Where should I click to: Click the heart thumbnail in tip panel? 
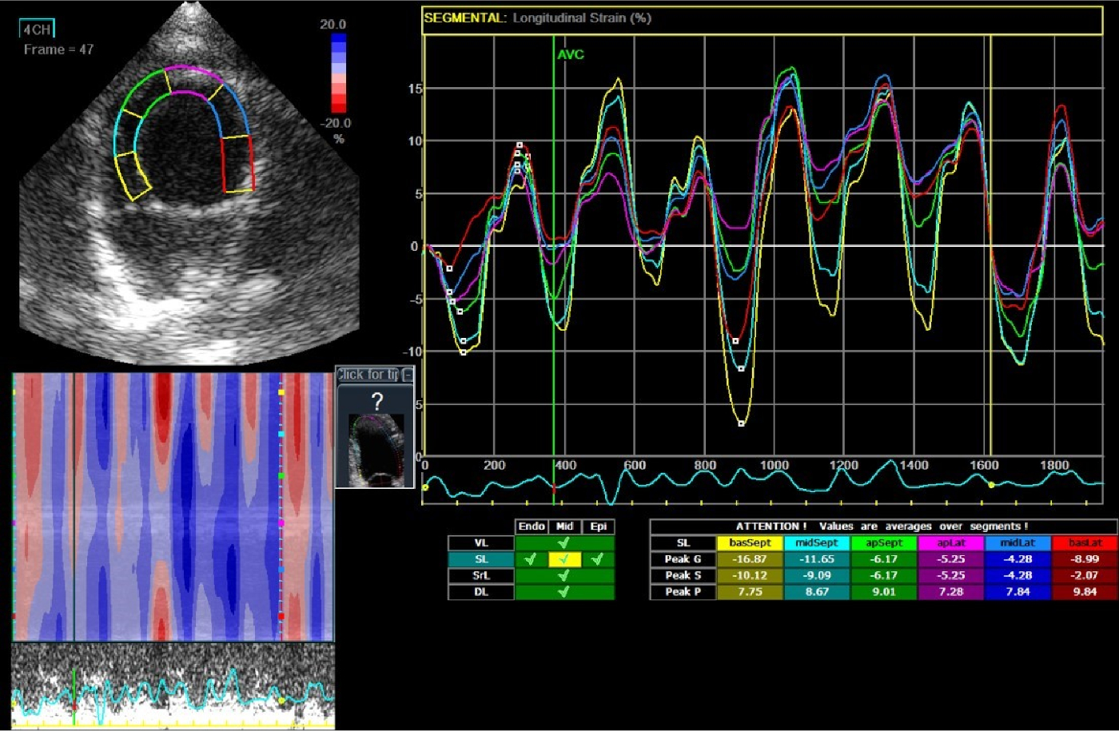375,450
